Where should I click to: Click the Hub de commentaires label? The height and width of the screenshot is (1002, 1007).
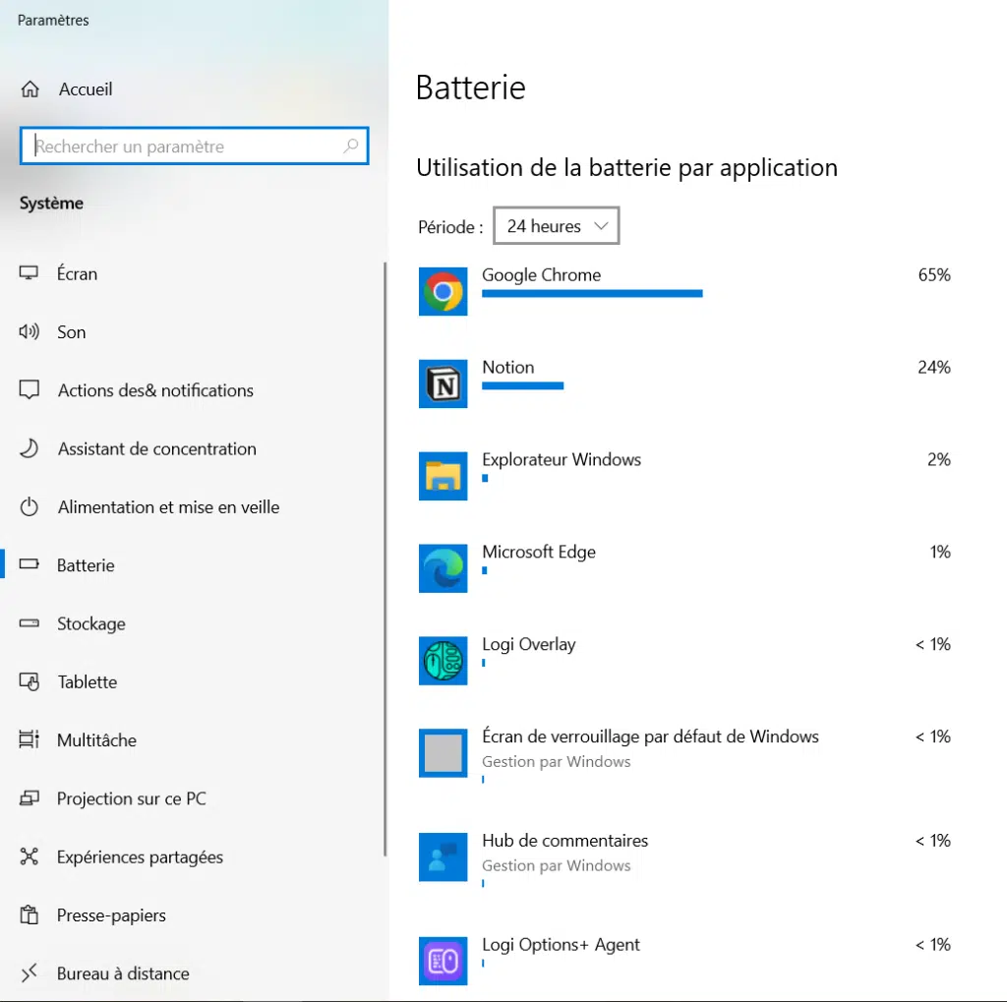click(x=565, y=841)
